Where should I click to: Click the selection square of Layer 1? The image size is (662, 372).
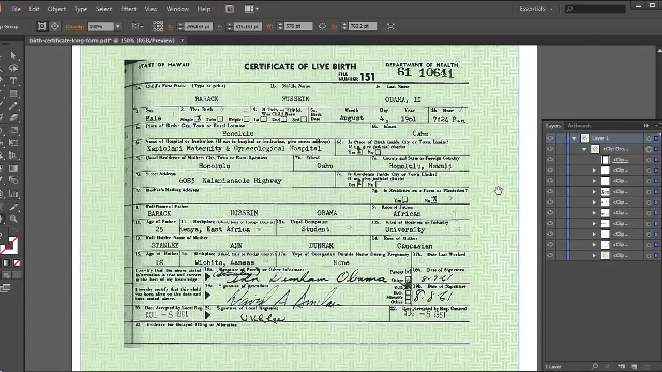coord(656,138)
